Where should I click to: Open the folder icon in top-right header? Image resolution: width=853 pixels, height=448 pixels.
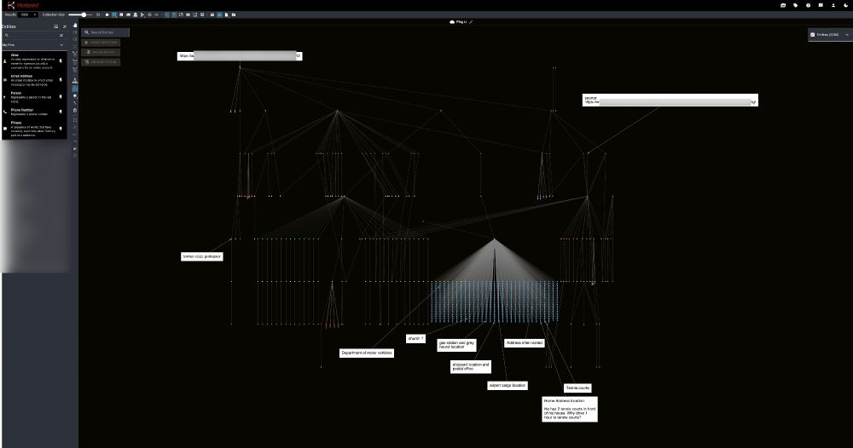pos(783,5)
